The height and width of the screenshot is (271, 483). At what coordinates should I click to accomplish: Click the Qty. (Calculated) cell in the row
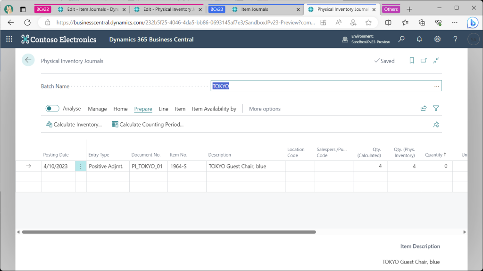pyautogui.click(x=370, y=166)
